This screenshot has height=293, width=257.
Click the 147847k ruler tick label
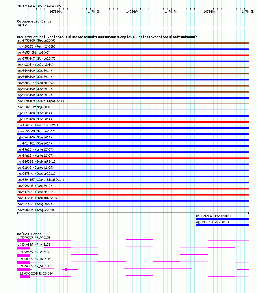click(x=171, y=12)
